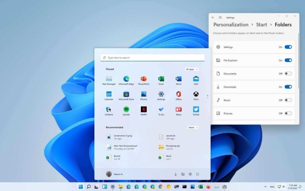Viewport: 305px width, 191px height.
Task: Expand the system tray hidden icons chevron
Action: click(265, 187)
